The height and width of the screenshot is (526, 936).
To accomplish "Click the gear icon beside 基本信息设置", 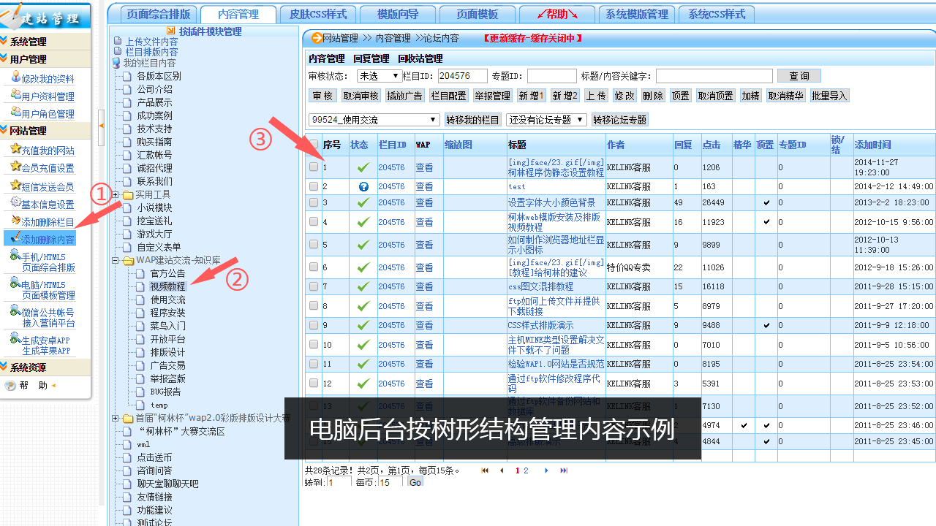I will point(15,203).
